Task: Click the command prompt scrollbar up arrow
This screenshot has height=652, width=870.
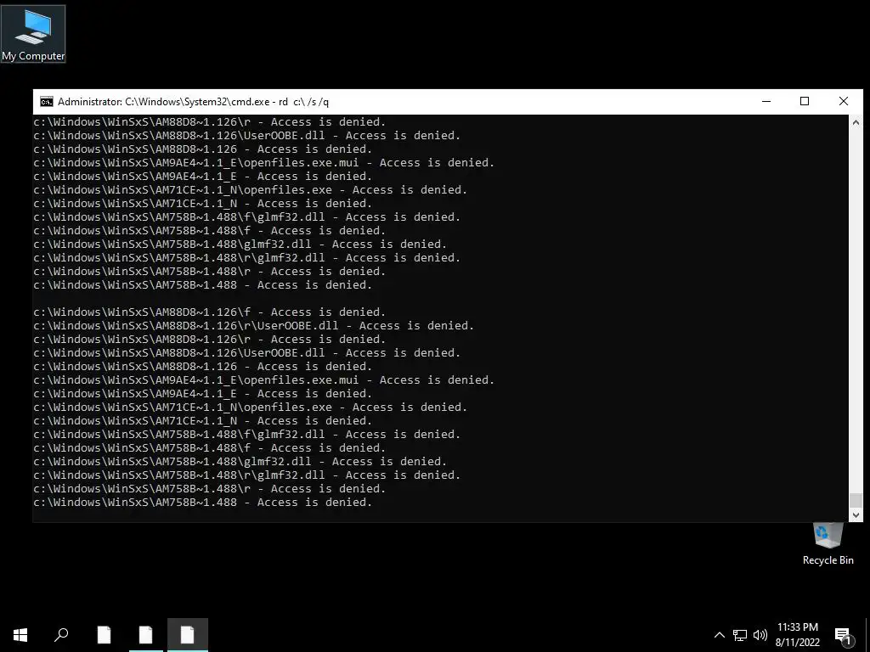Action: click(856, 122)
